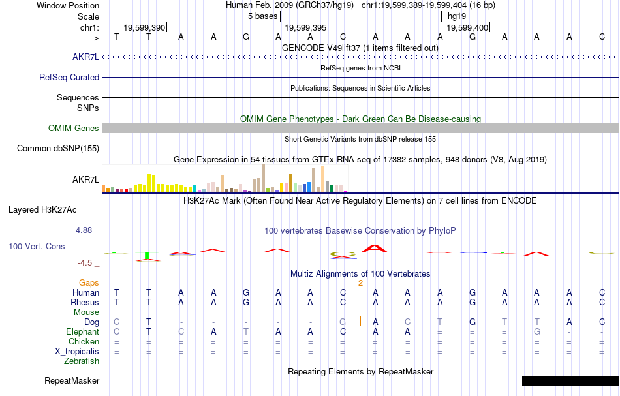Click the Zebrafish alignment row label
The width and height of the screenshot is (620, 396).
coord(82,361)
